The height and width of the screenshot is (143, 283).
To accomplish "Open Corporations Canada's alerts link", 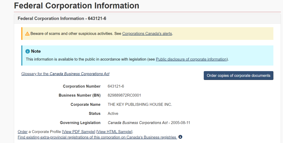I will (x=147, y=34).
